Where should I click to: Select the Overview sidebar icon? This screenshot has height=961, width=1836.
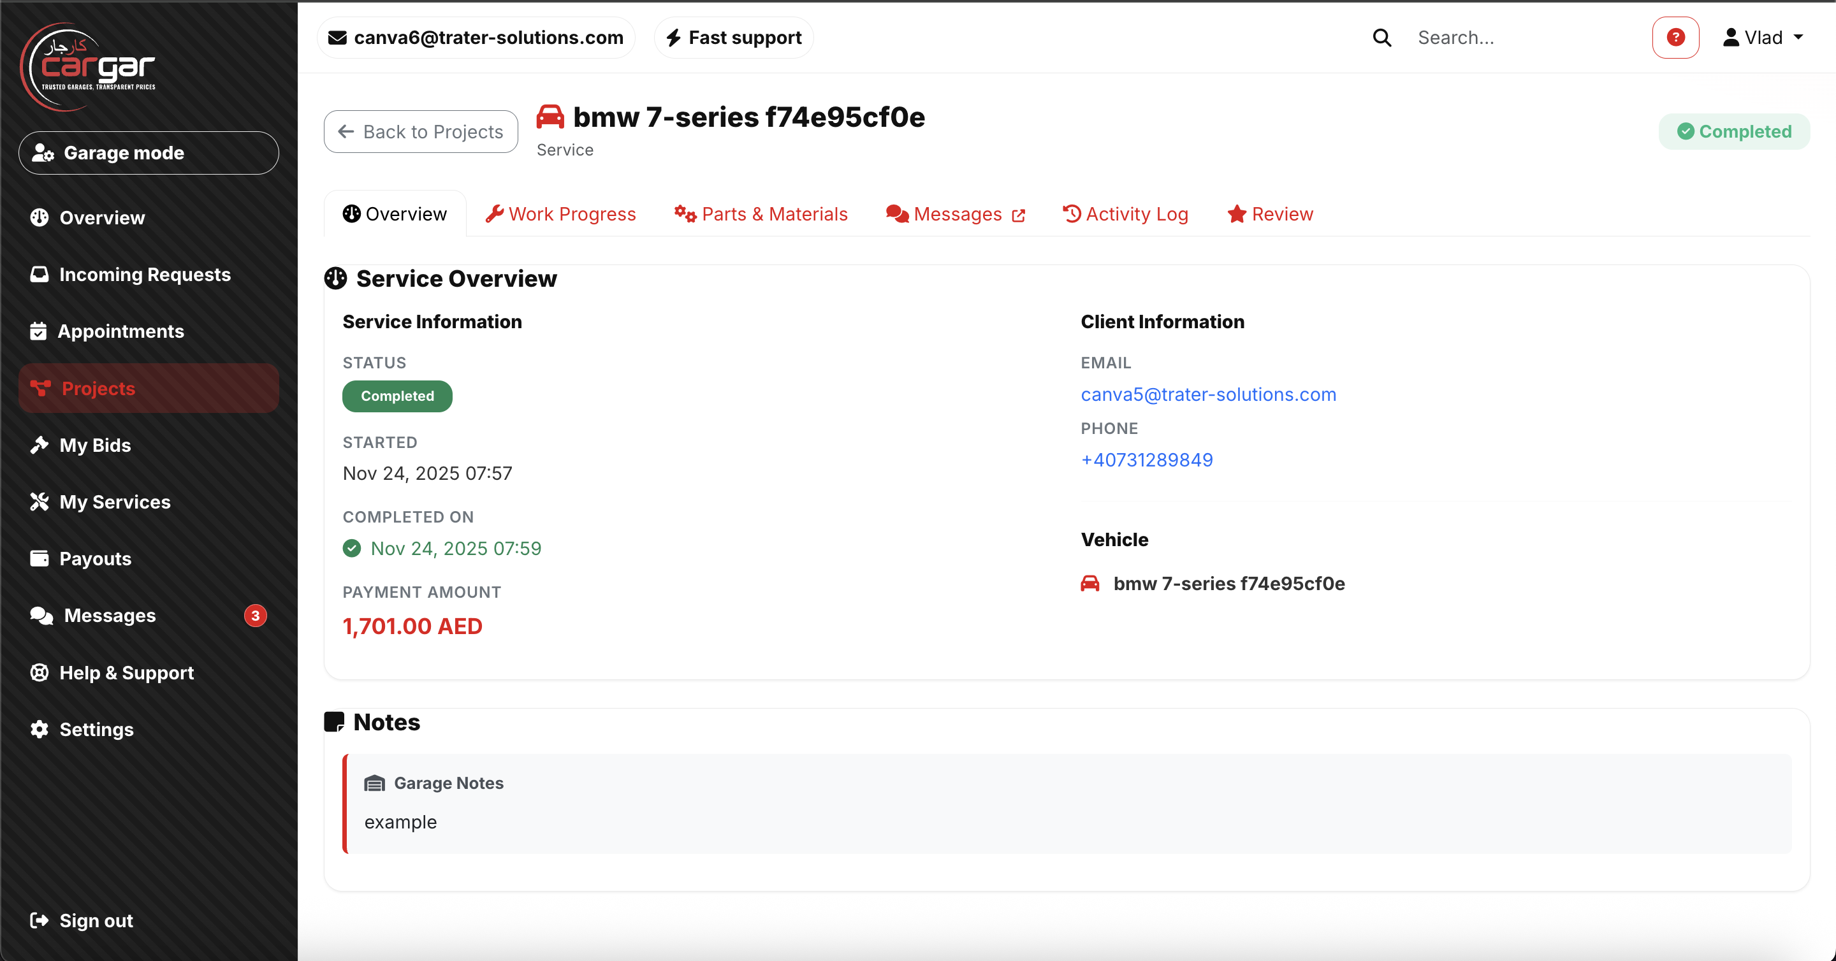coord(40,217)
